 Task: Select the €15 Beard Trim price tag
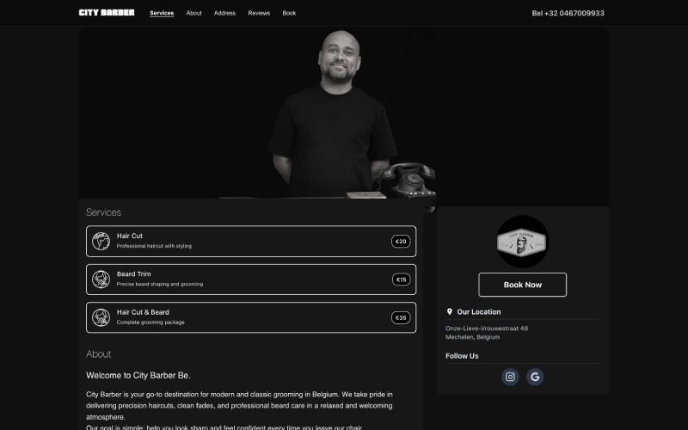coord(401,279)
